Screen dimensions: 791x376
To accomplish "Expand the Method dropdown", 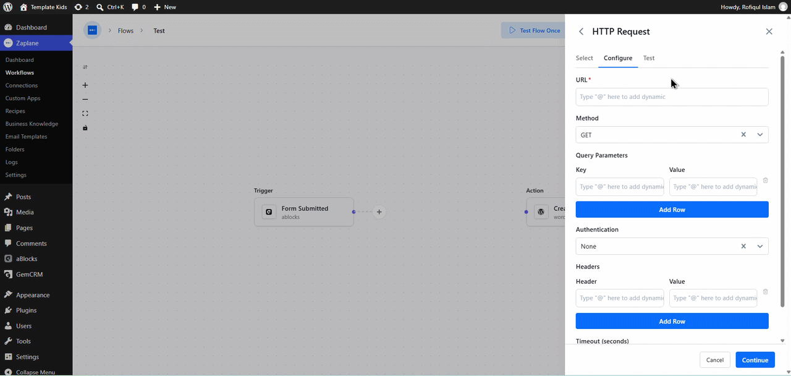I will (x=760, y=135).
